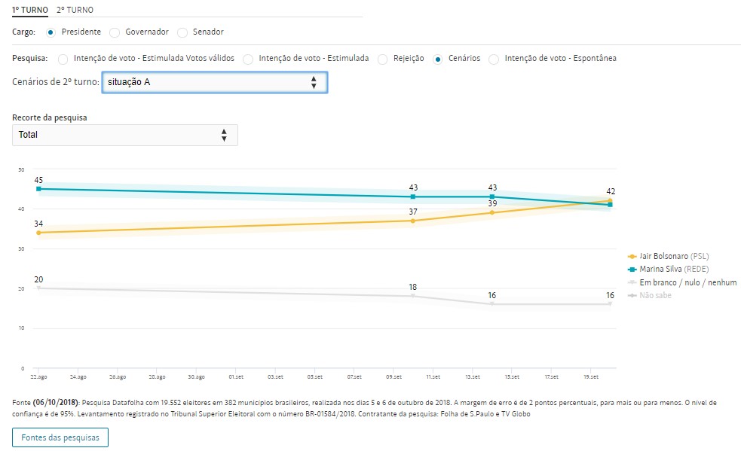Expand the Recorte da pesquisa Total dropdown

click(x=125, y=135)
